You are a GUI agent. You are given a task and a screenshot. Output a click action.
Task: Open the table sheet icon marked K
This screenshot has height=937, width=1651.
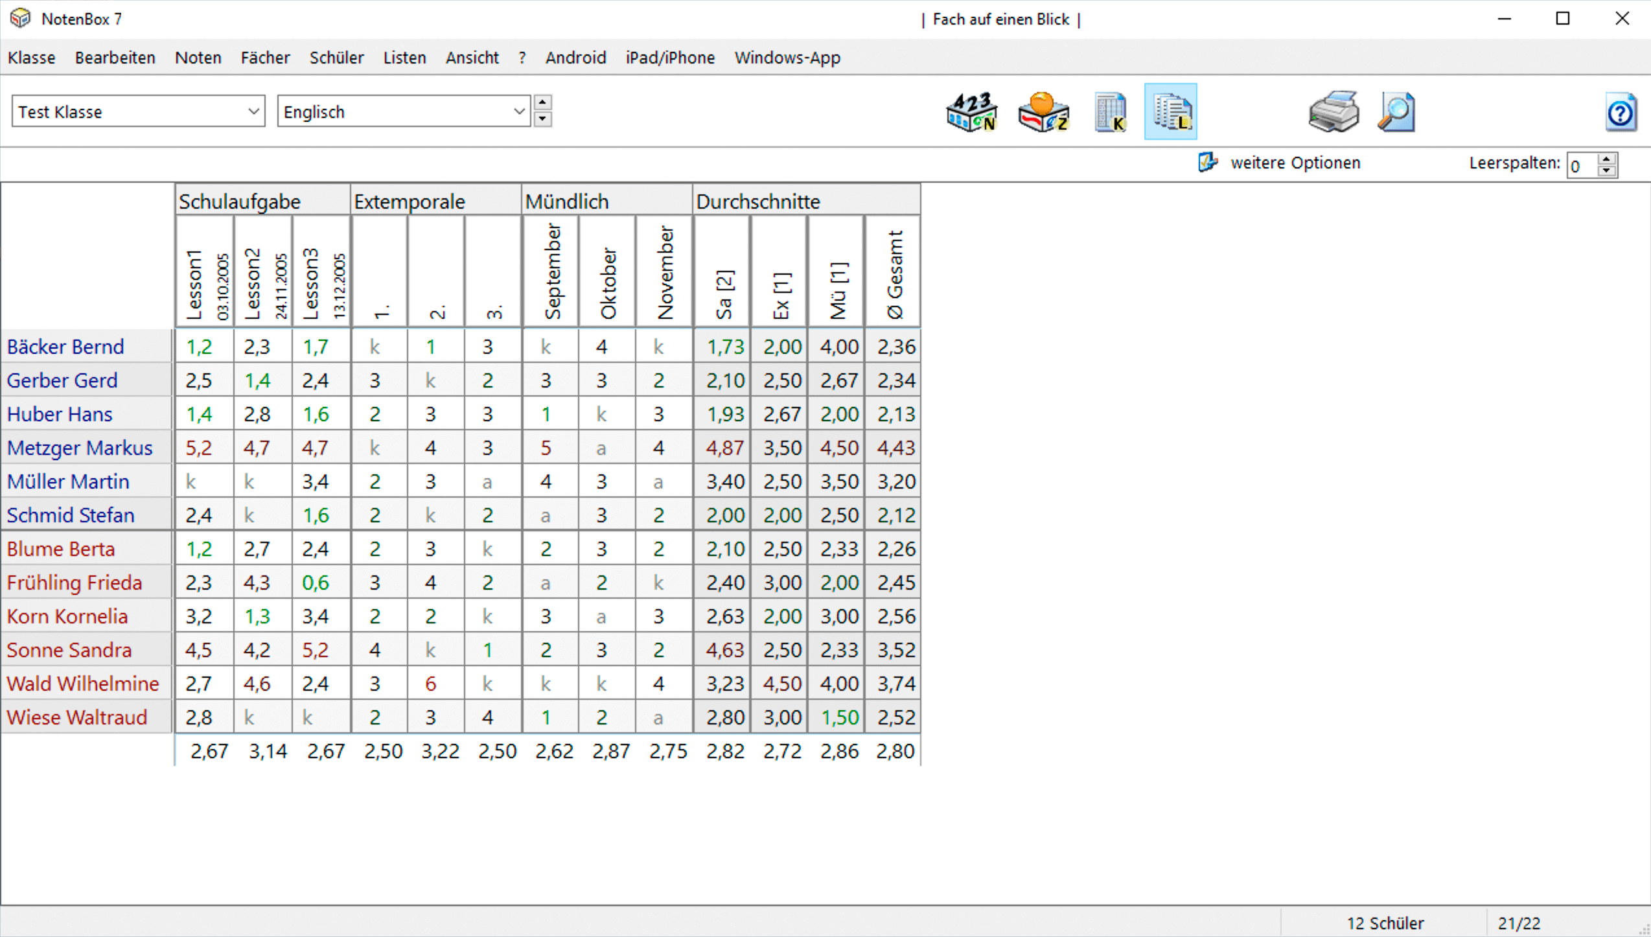click(1111, 112)
